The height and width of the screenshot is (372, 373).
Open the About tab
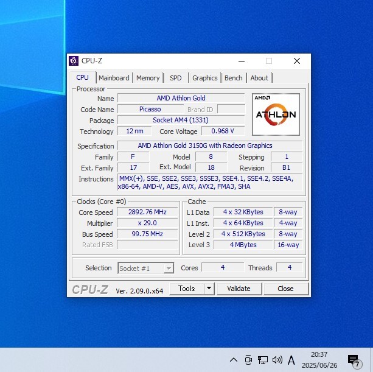point(259,78)
